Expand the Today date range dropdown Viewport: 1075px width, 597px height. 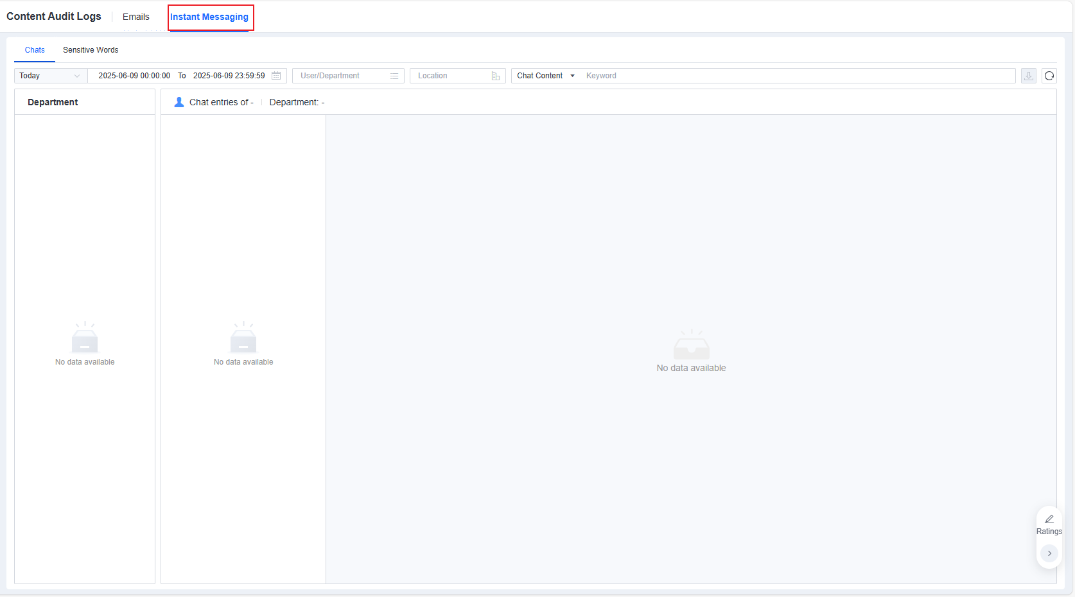click(51, 76)
